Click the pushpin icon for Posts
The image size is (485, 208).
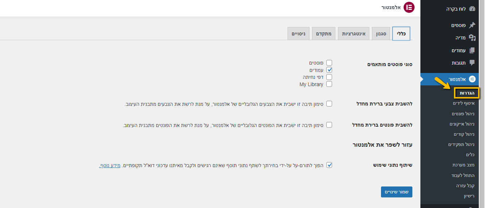pos(472,25)
